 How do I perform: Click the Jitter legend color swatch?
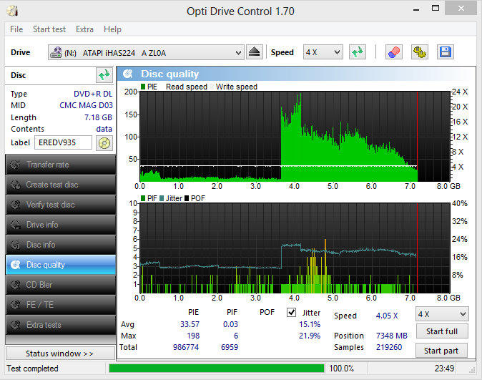pyautogui.click(x=162, y=198)
